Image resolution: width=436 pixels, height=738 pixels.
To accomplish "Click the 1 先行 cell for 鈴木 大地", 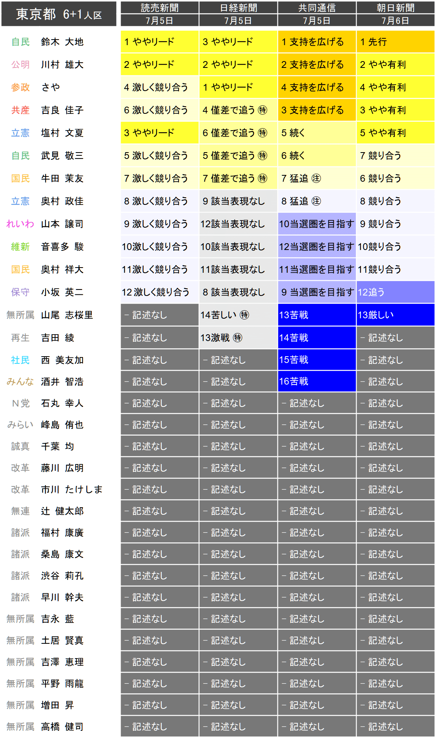I will 396,42.
